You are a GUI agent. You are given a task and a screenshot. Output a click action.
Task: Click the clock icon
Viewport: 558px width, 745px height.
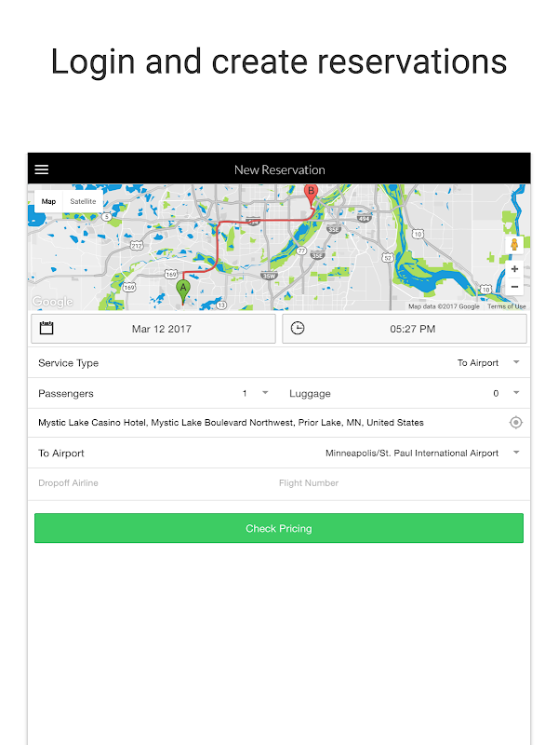click(x=298, y=328)
